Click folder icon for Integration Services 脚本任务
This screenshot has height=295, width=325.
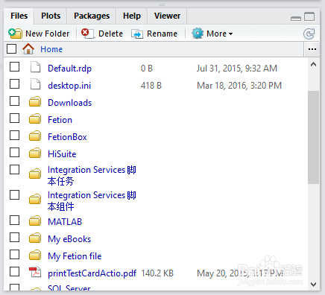[35, 174]
